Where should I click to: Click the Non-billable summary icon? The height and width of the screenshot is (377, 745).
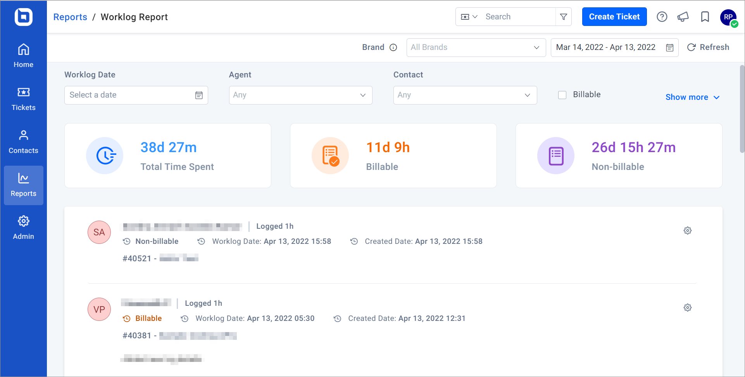click(556, 156)
